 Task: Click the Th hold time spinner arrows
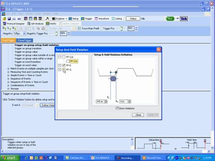coord(129,102)
